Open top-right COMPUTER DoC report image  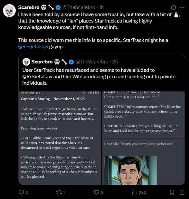[143, 115]
